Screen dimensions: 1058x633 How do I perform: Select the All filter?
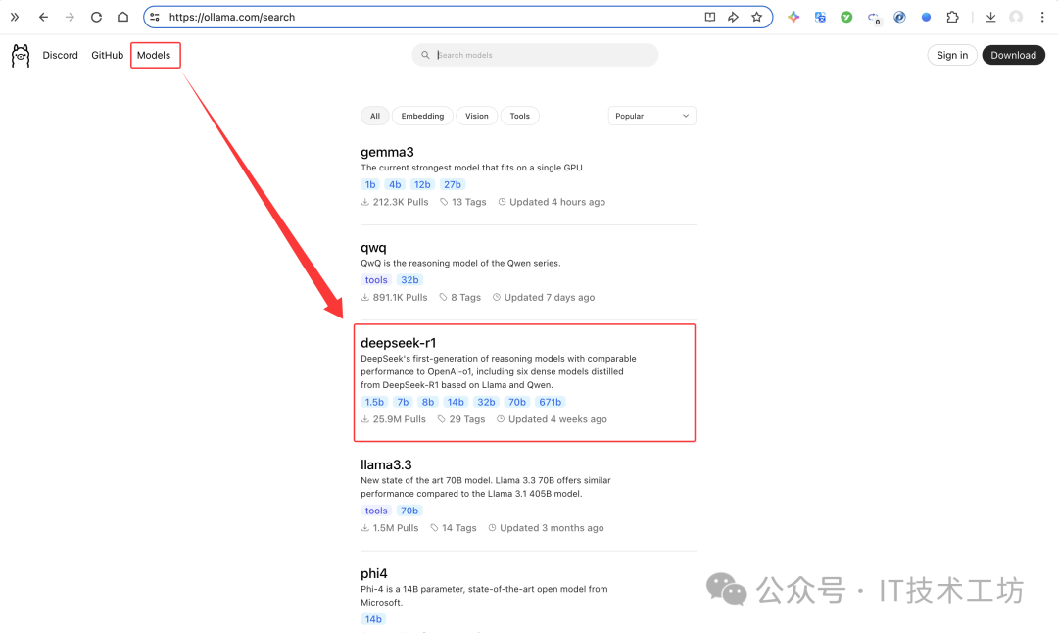tap(375, 116)
